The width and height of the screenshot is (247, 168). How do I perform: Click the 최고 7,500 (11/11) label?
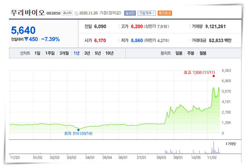pyautogui.click(x=199, y=73)
